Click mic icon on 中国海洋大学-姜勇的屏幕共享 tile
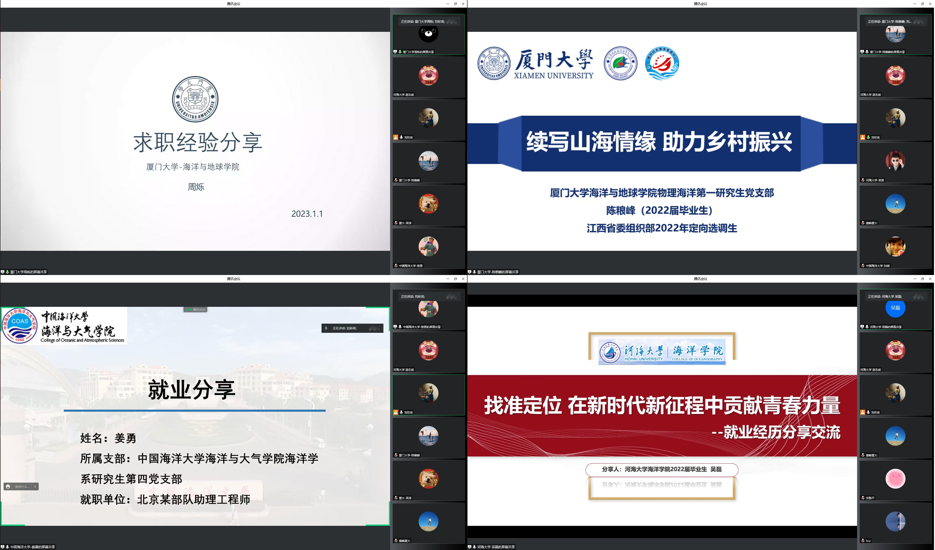The height and width of the screenshot is (550, 935). tap(400, 327)
